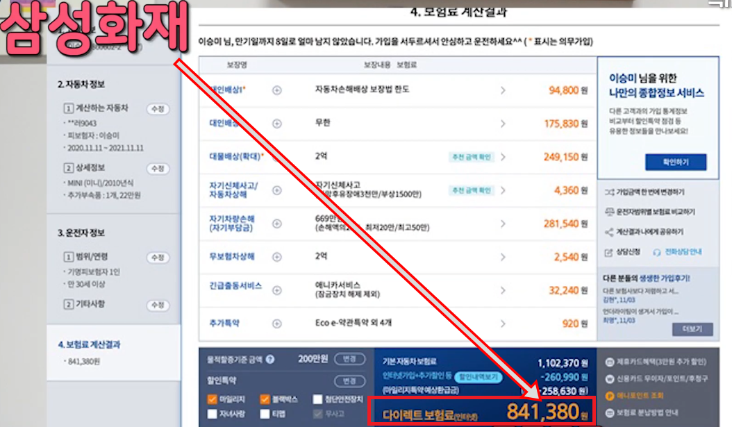Open chevron on 대물배상 249,150원 row

point(503,158)
